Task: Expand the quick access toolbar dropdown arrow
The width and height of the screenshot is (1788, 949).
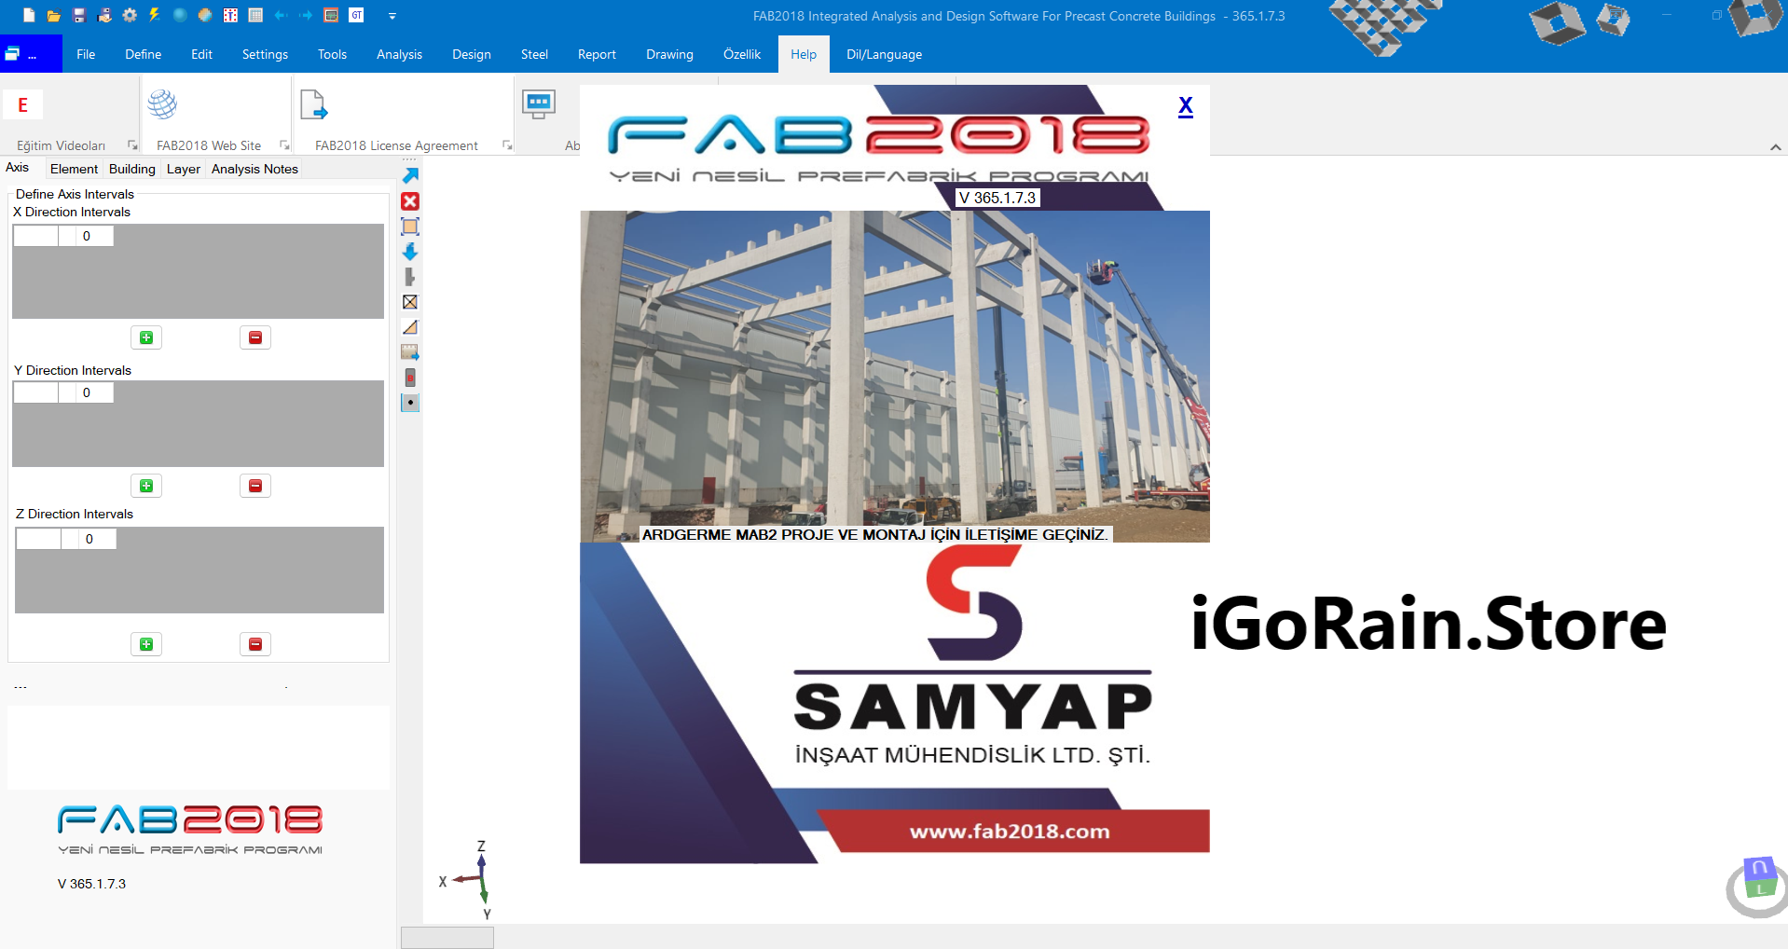Action: point(392,16)
